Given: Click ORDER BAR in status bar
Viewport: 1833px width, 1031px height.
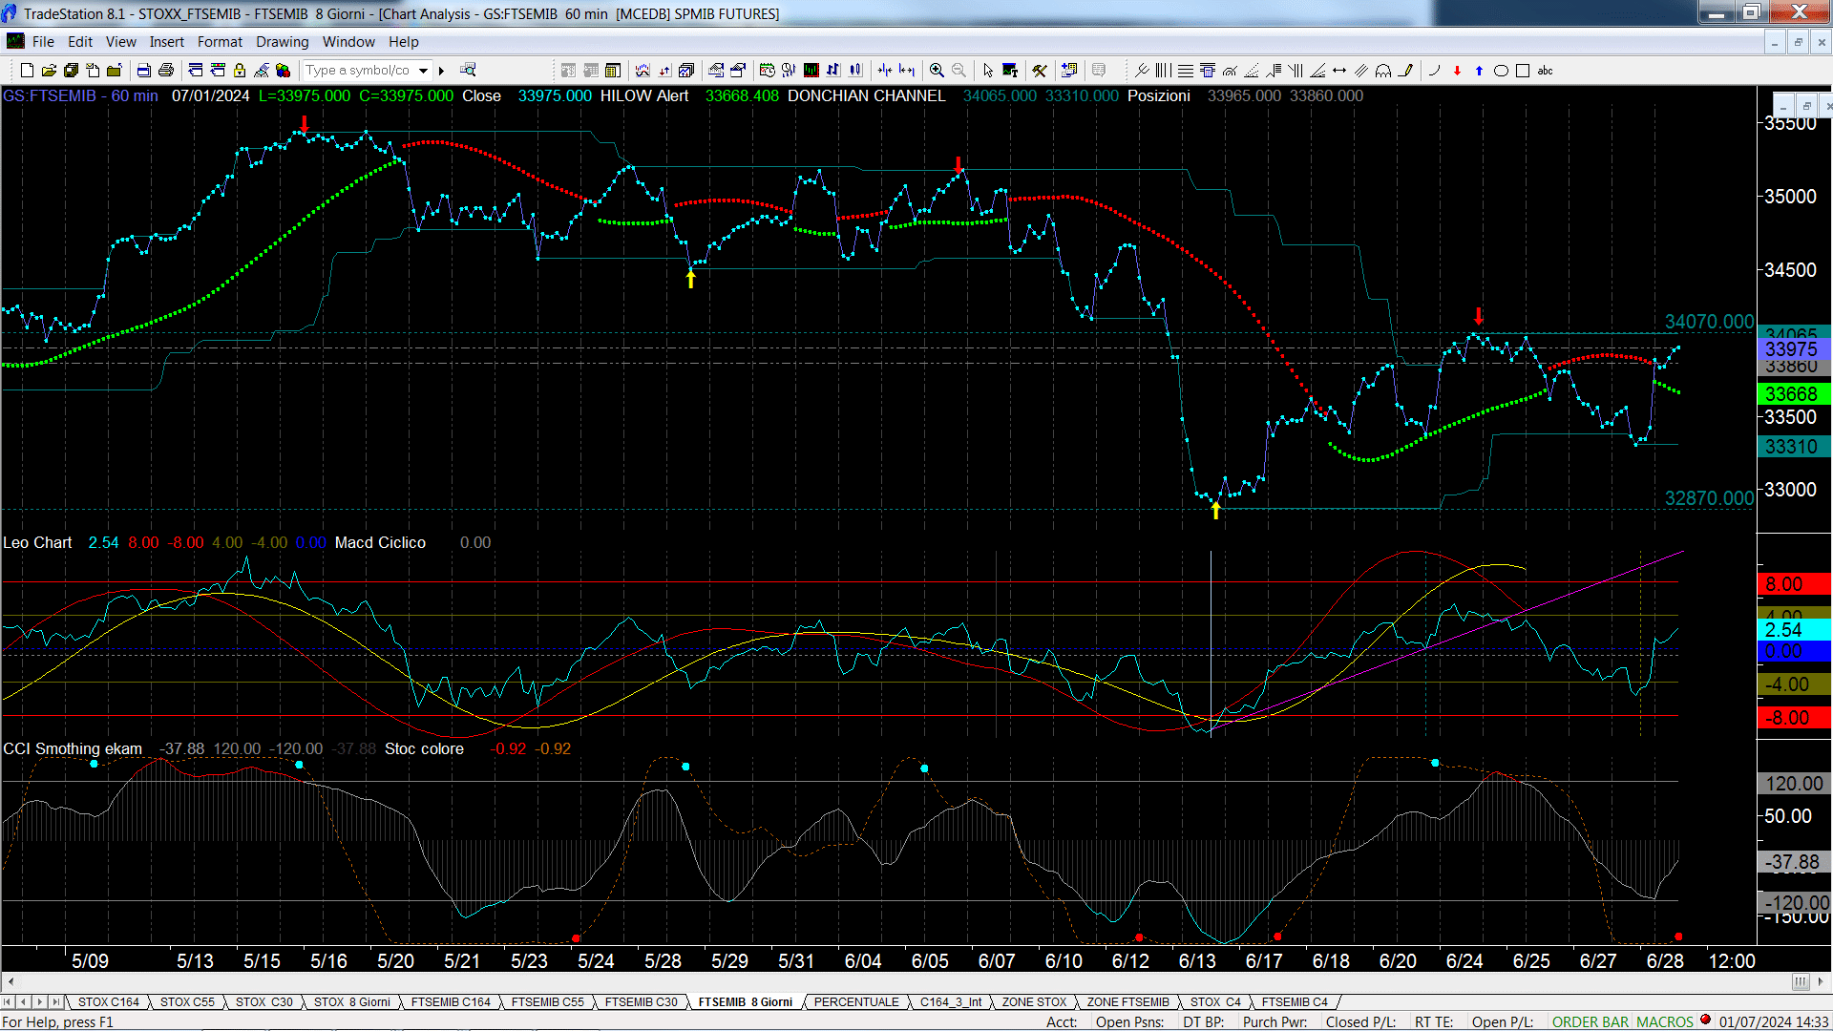Looking at the screenshot, I should pyautogui.click(x=1591, y=1021).
